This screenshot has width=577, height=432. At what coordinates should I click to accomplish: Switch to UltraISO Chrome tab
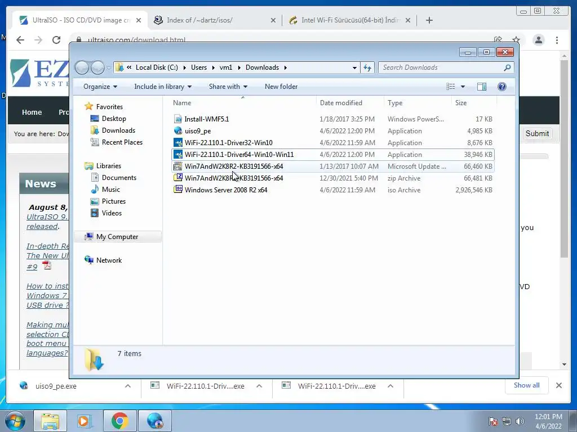[80, 20]
